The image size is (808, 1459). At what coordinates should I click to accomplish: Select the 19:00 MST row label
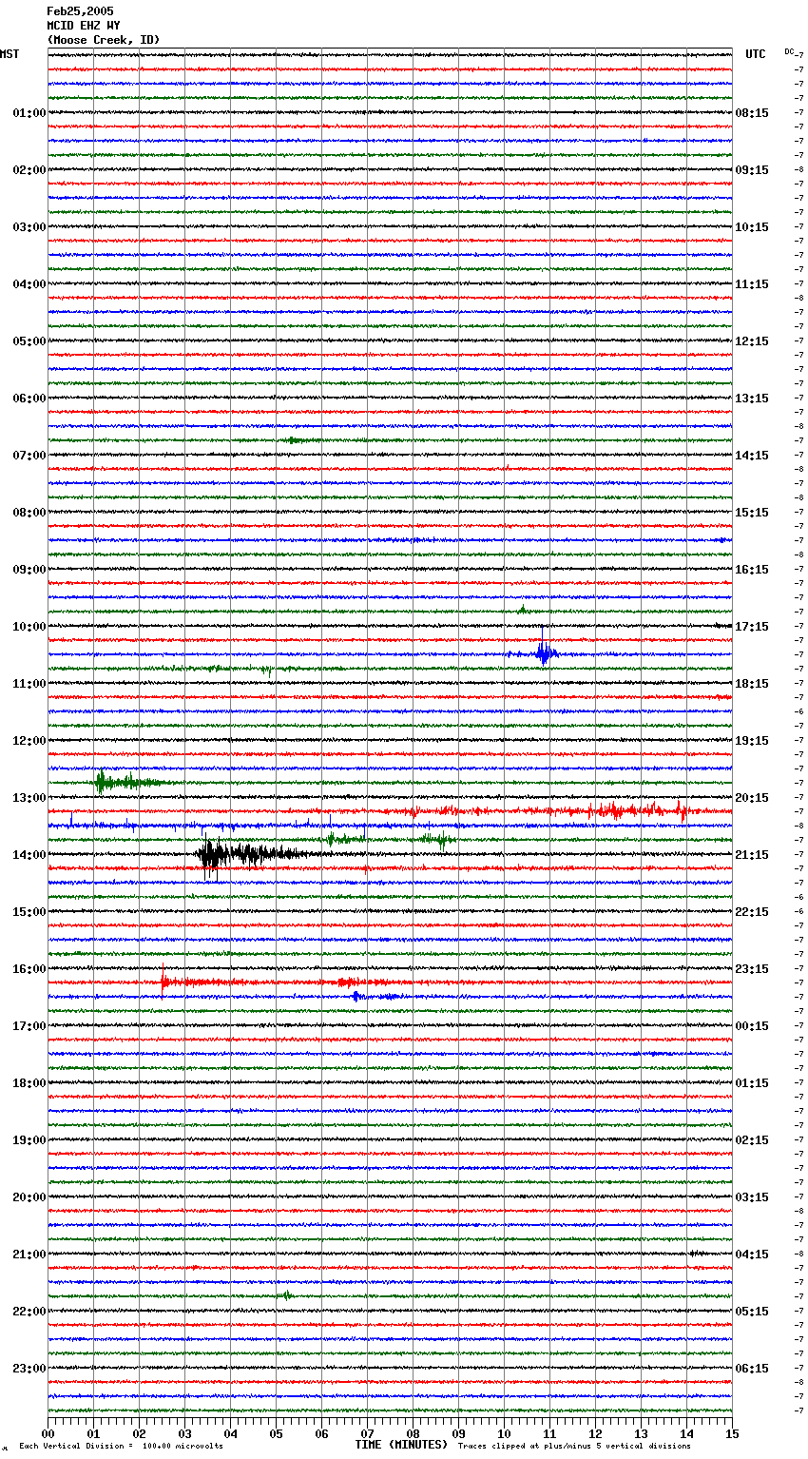29,1140
